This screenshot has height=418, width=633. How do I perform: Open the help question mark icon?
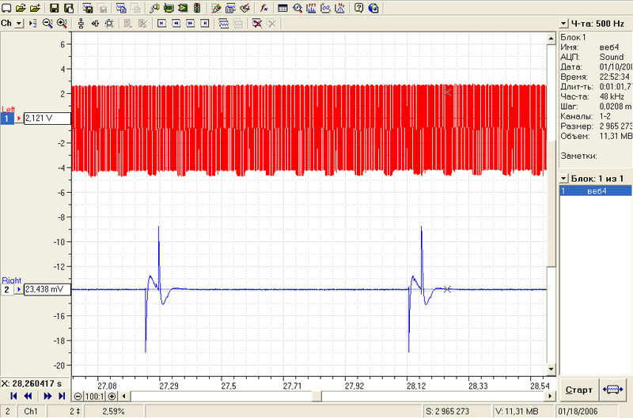[358, 8]
